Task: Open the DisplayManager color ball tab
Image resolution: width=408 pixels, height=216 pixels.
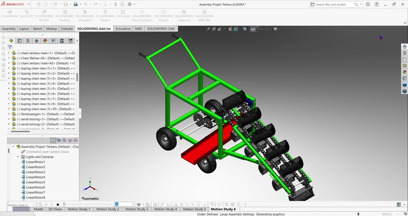Action: 45,41
